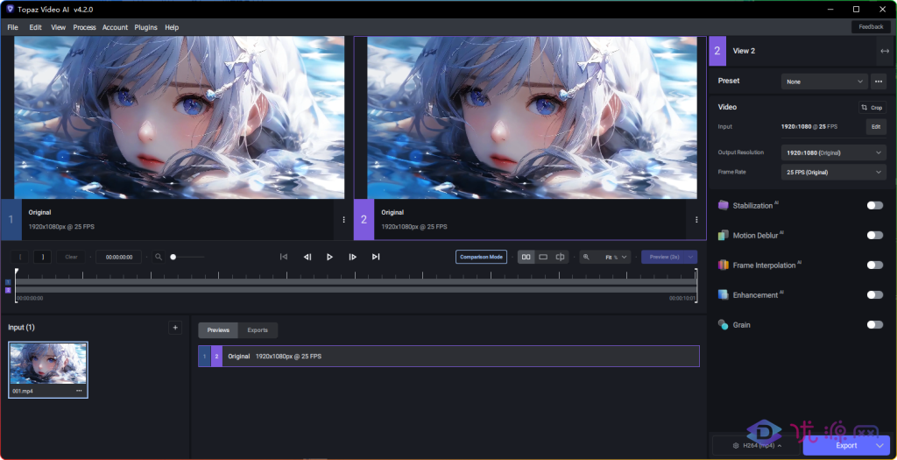Viewport: 897px width, 460px height.
Task: Open the Account menu
Action: pos(115,27)
